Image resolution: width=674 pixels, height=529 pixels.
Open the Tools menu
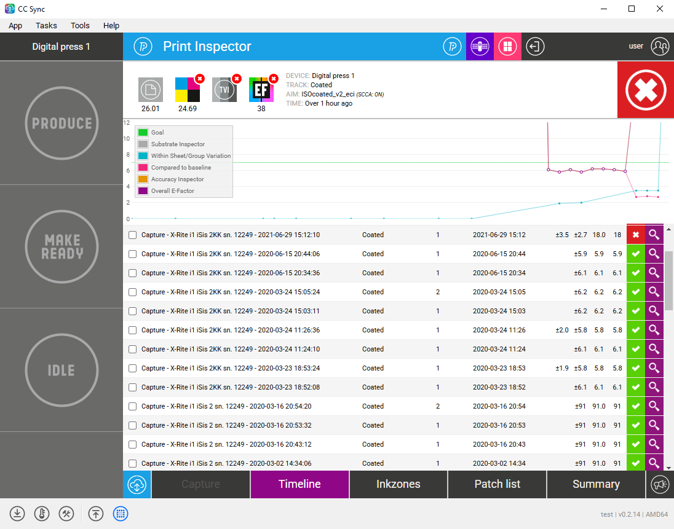80,26
